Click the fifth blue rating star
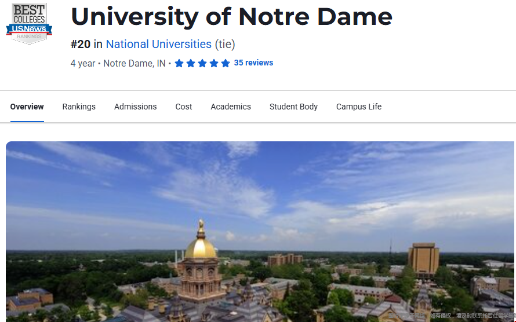The width and height of the screenshot is (516, 322). [226, 63]
